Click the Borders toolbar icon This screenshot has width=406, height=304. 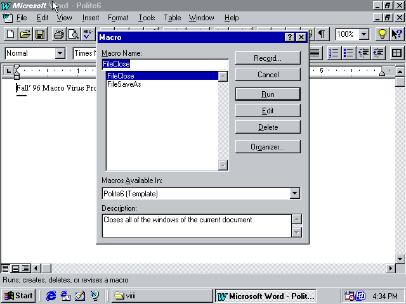(396, 53)
